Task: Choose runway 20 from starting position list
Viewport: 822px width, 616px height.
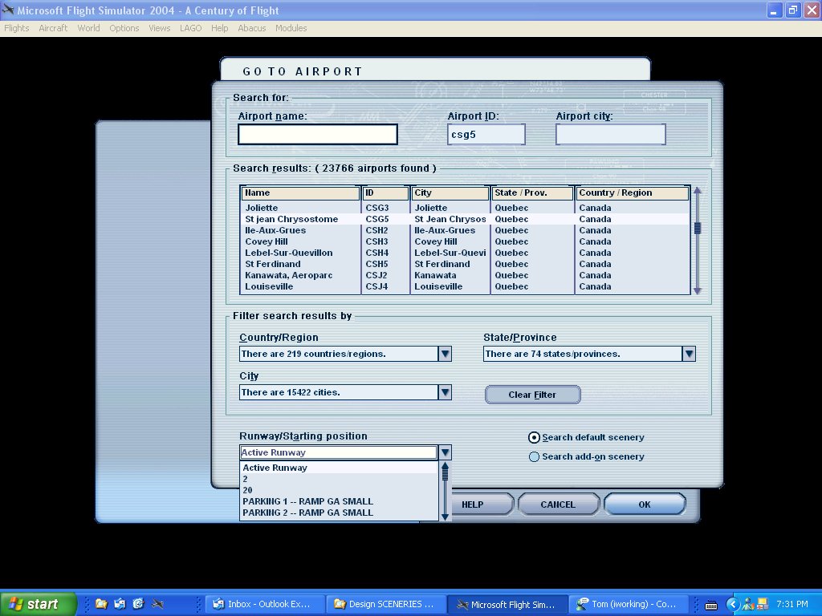Action: point(339,490)
